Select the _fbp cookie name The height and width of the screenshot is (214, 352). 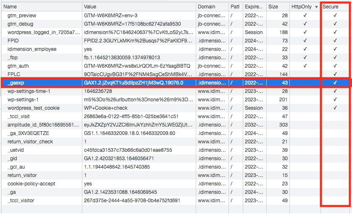point(13,58)
